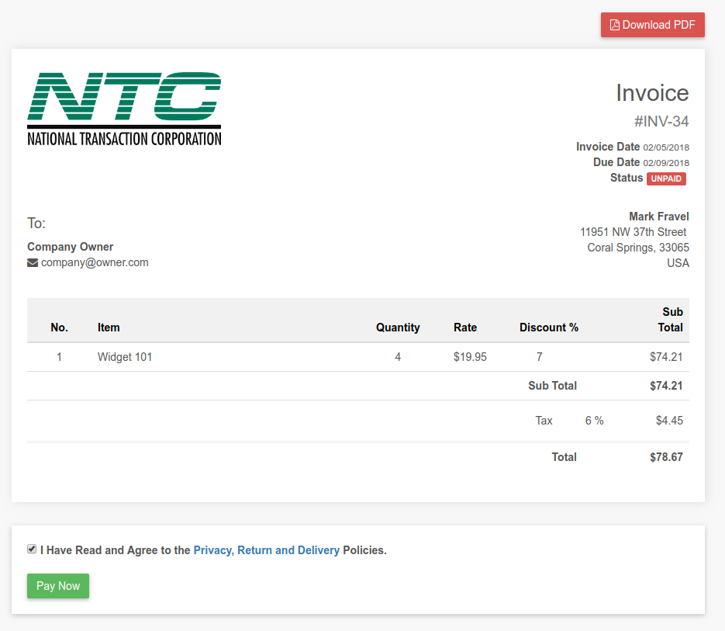Click the Quantity column header
The image size is (725, 631).
(398, 328)
